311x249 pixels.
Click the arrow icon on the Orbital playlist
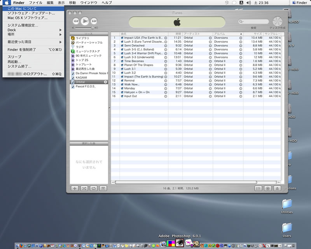[105, 82]
